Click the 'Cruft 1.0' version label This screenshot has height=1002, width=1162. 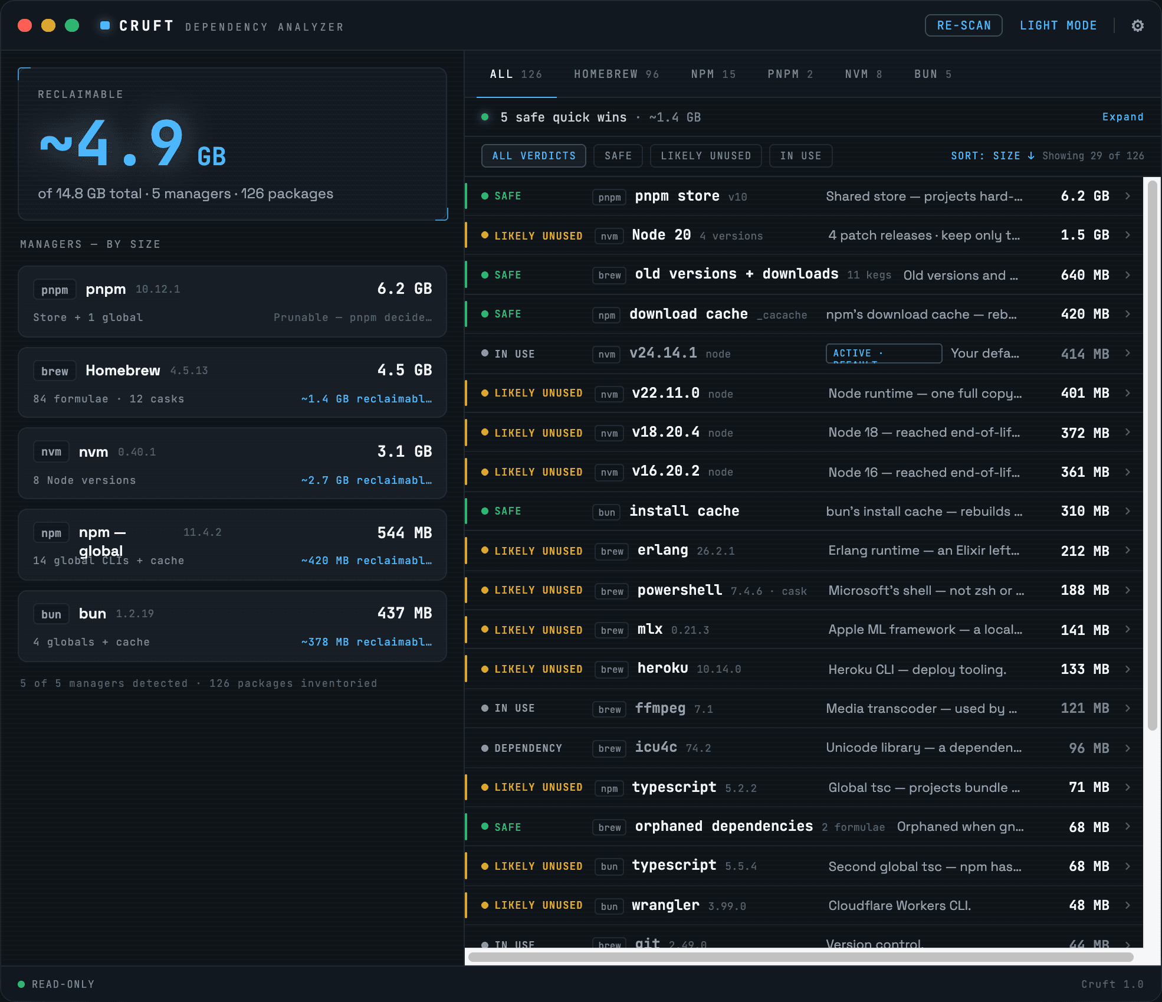point(1112,984)
